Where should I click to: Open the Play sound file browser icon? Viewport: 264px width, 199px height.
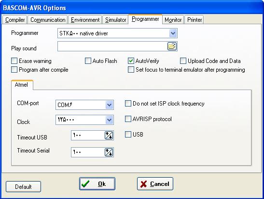point(172,46)
